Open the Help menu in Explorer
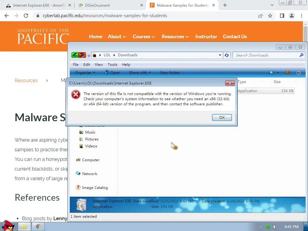The width and height of the screenshot is (308, 231). pos(126,65)
